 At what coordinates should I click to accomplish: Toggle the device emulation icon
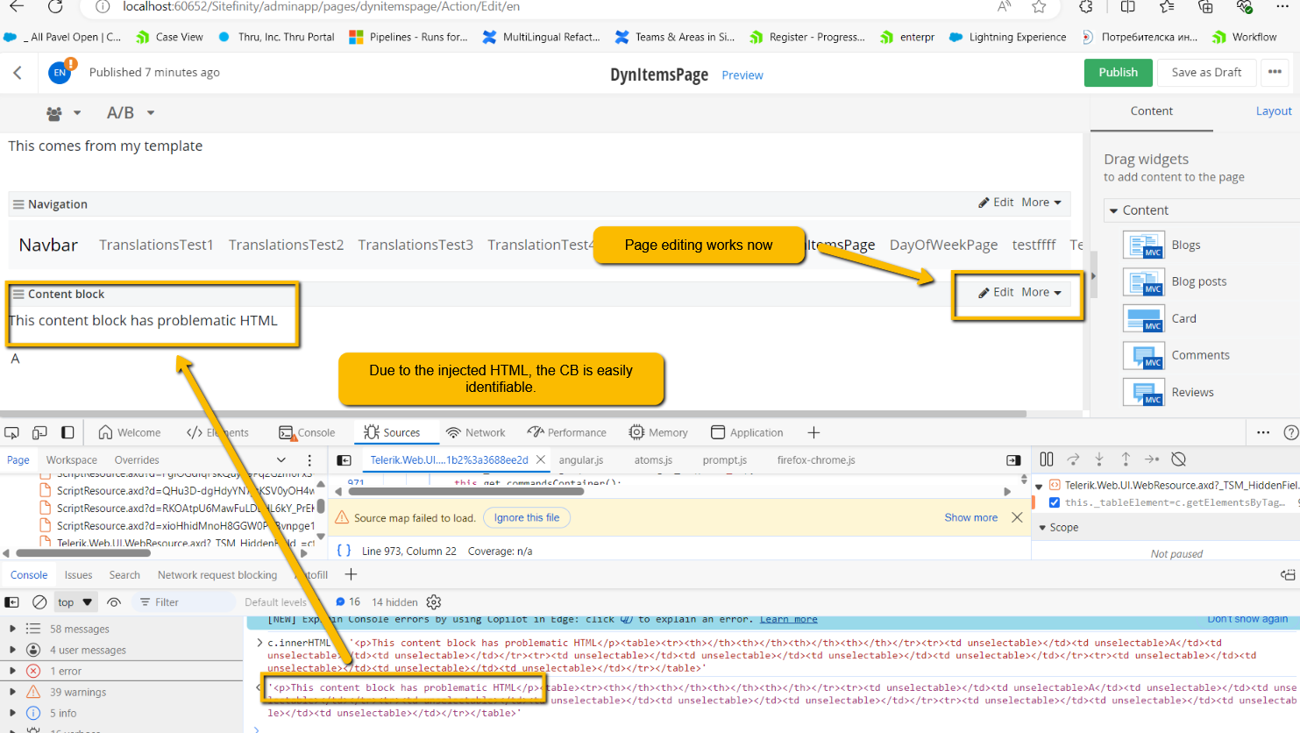(39, 432)
